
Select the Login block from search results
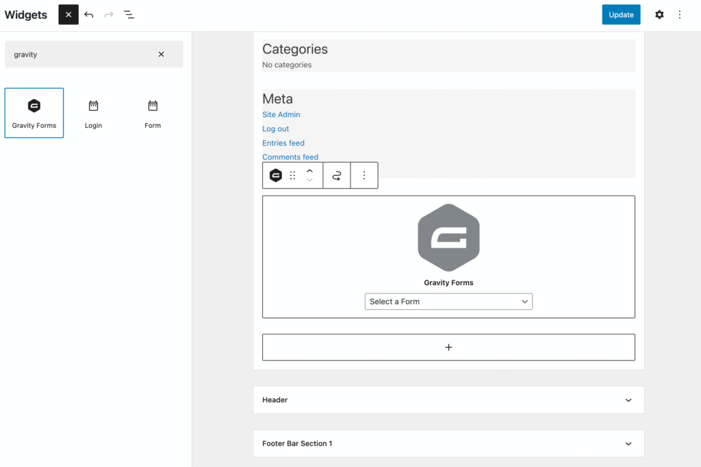[93, 112]
